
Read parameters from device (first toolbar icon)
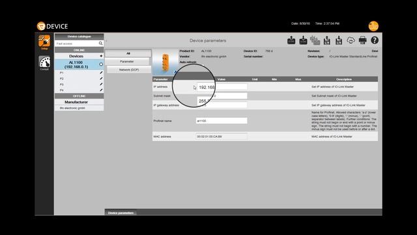coord(291,40)
